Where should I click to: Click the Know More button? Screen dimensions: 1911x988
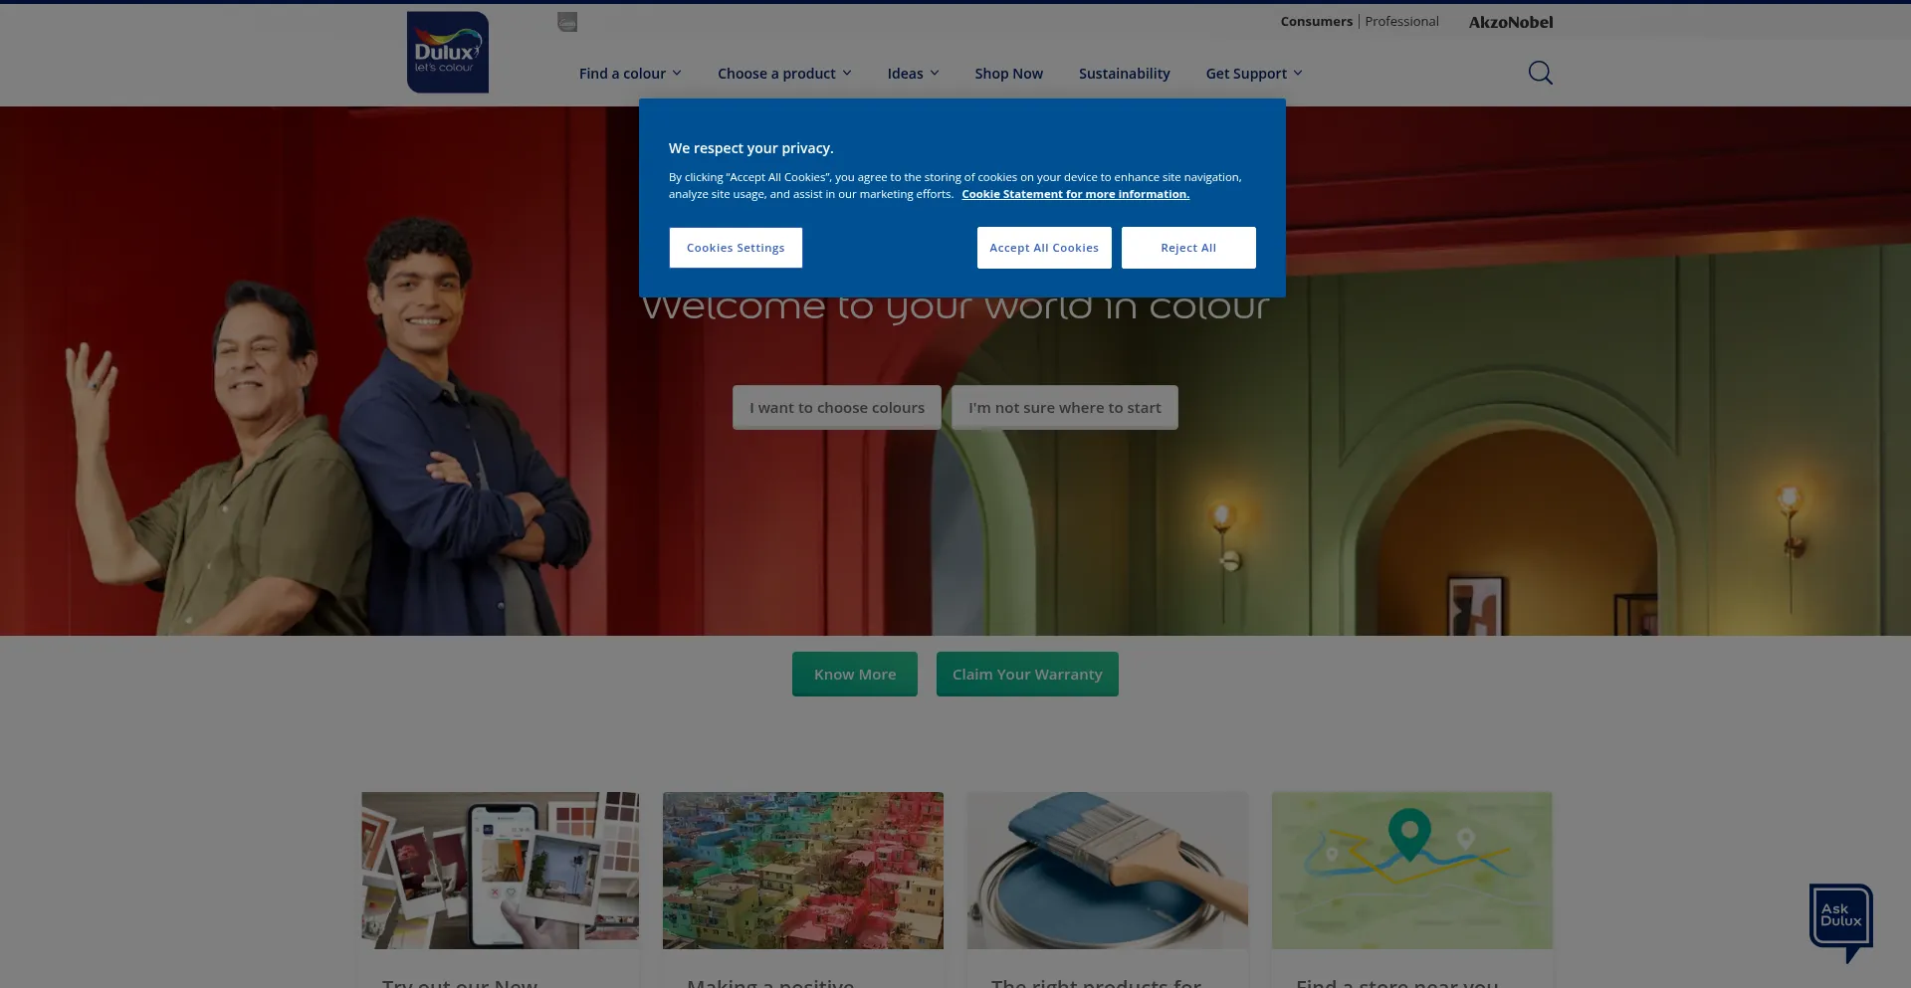(x=855, y=675)
